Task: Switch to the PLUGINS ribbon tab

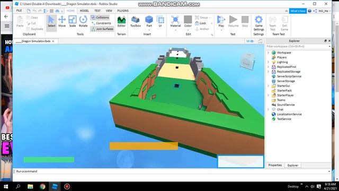Action: [x=123, y=11]
